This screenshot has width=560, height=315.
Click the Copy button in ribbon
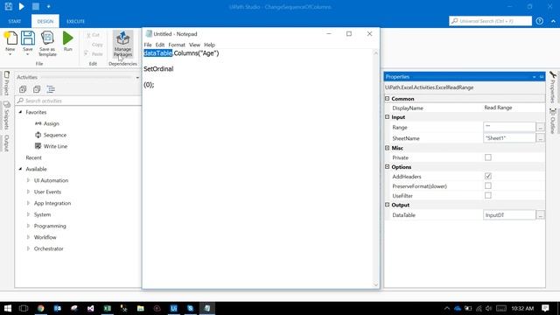[x=97, y=45]
